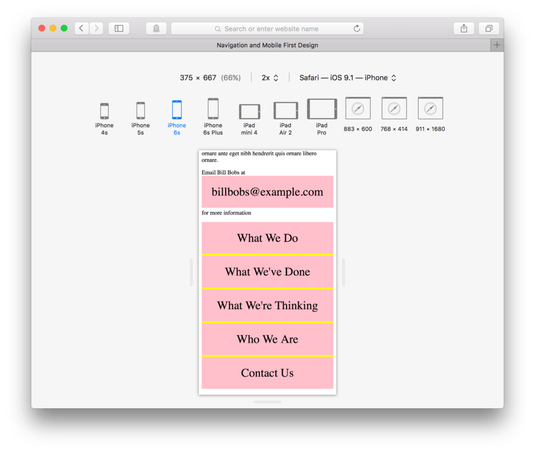Open the What We're Thinking nav link
The image size is (535, 453).
(x=267, y=305)
